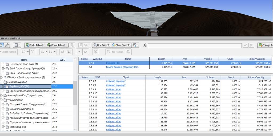Open the Σκληρό Επίχωμα (Στρώσεις RCC) link
The width and height of the screenshot is (273, 136).
point(122,67)
